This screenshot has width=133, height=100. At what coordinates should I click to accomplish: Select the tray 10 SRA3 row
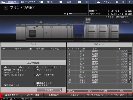click(x=100, y=74)
